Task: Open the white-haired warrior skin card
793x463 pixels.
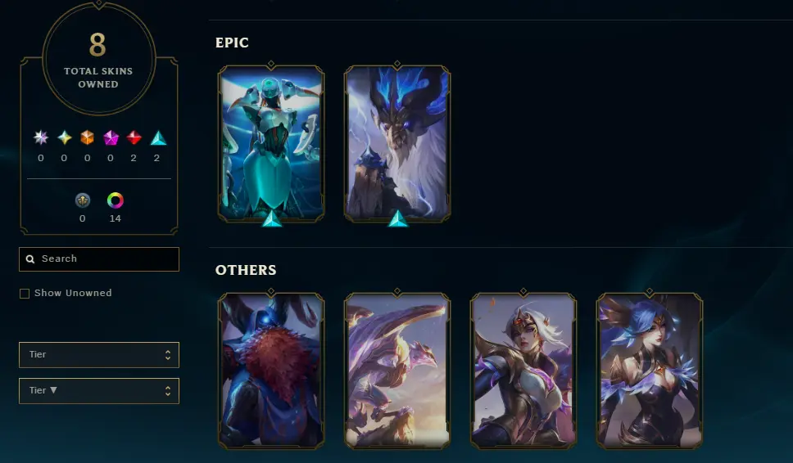Action: (523, 371)
